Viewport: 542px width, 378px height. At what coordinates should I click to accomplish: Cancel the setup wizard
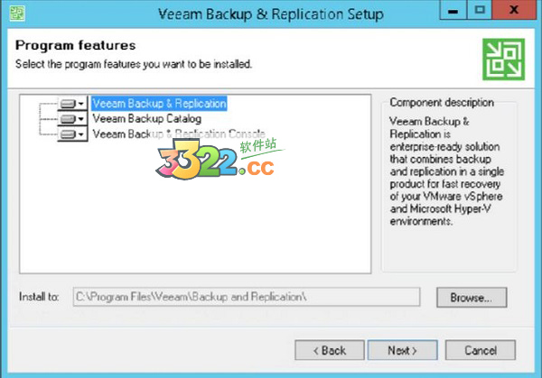[x=480, y=350]
